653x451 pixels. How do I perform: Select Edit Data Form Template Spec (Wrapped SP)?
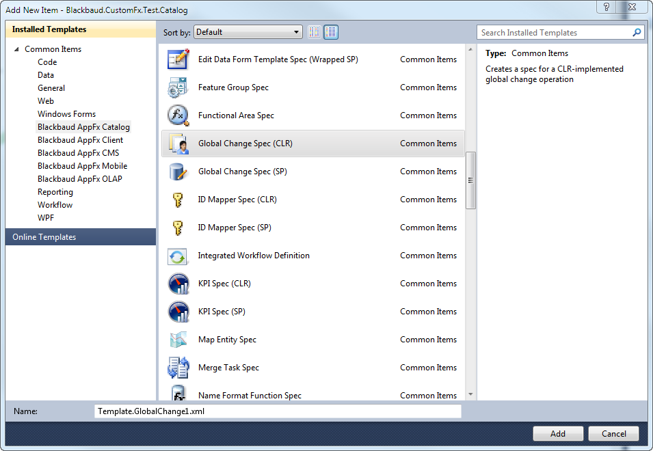(312, 59)
